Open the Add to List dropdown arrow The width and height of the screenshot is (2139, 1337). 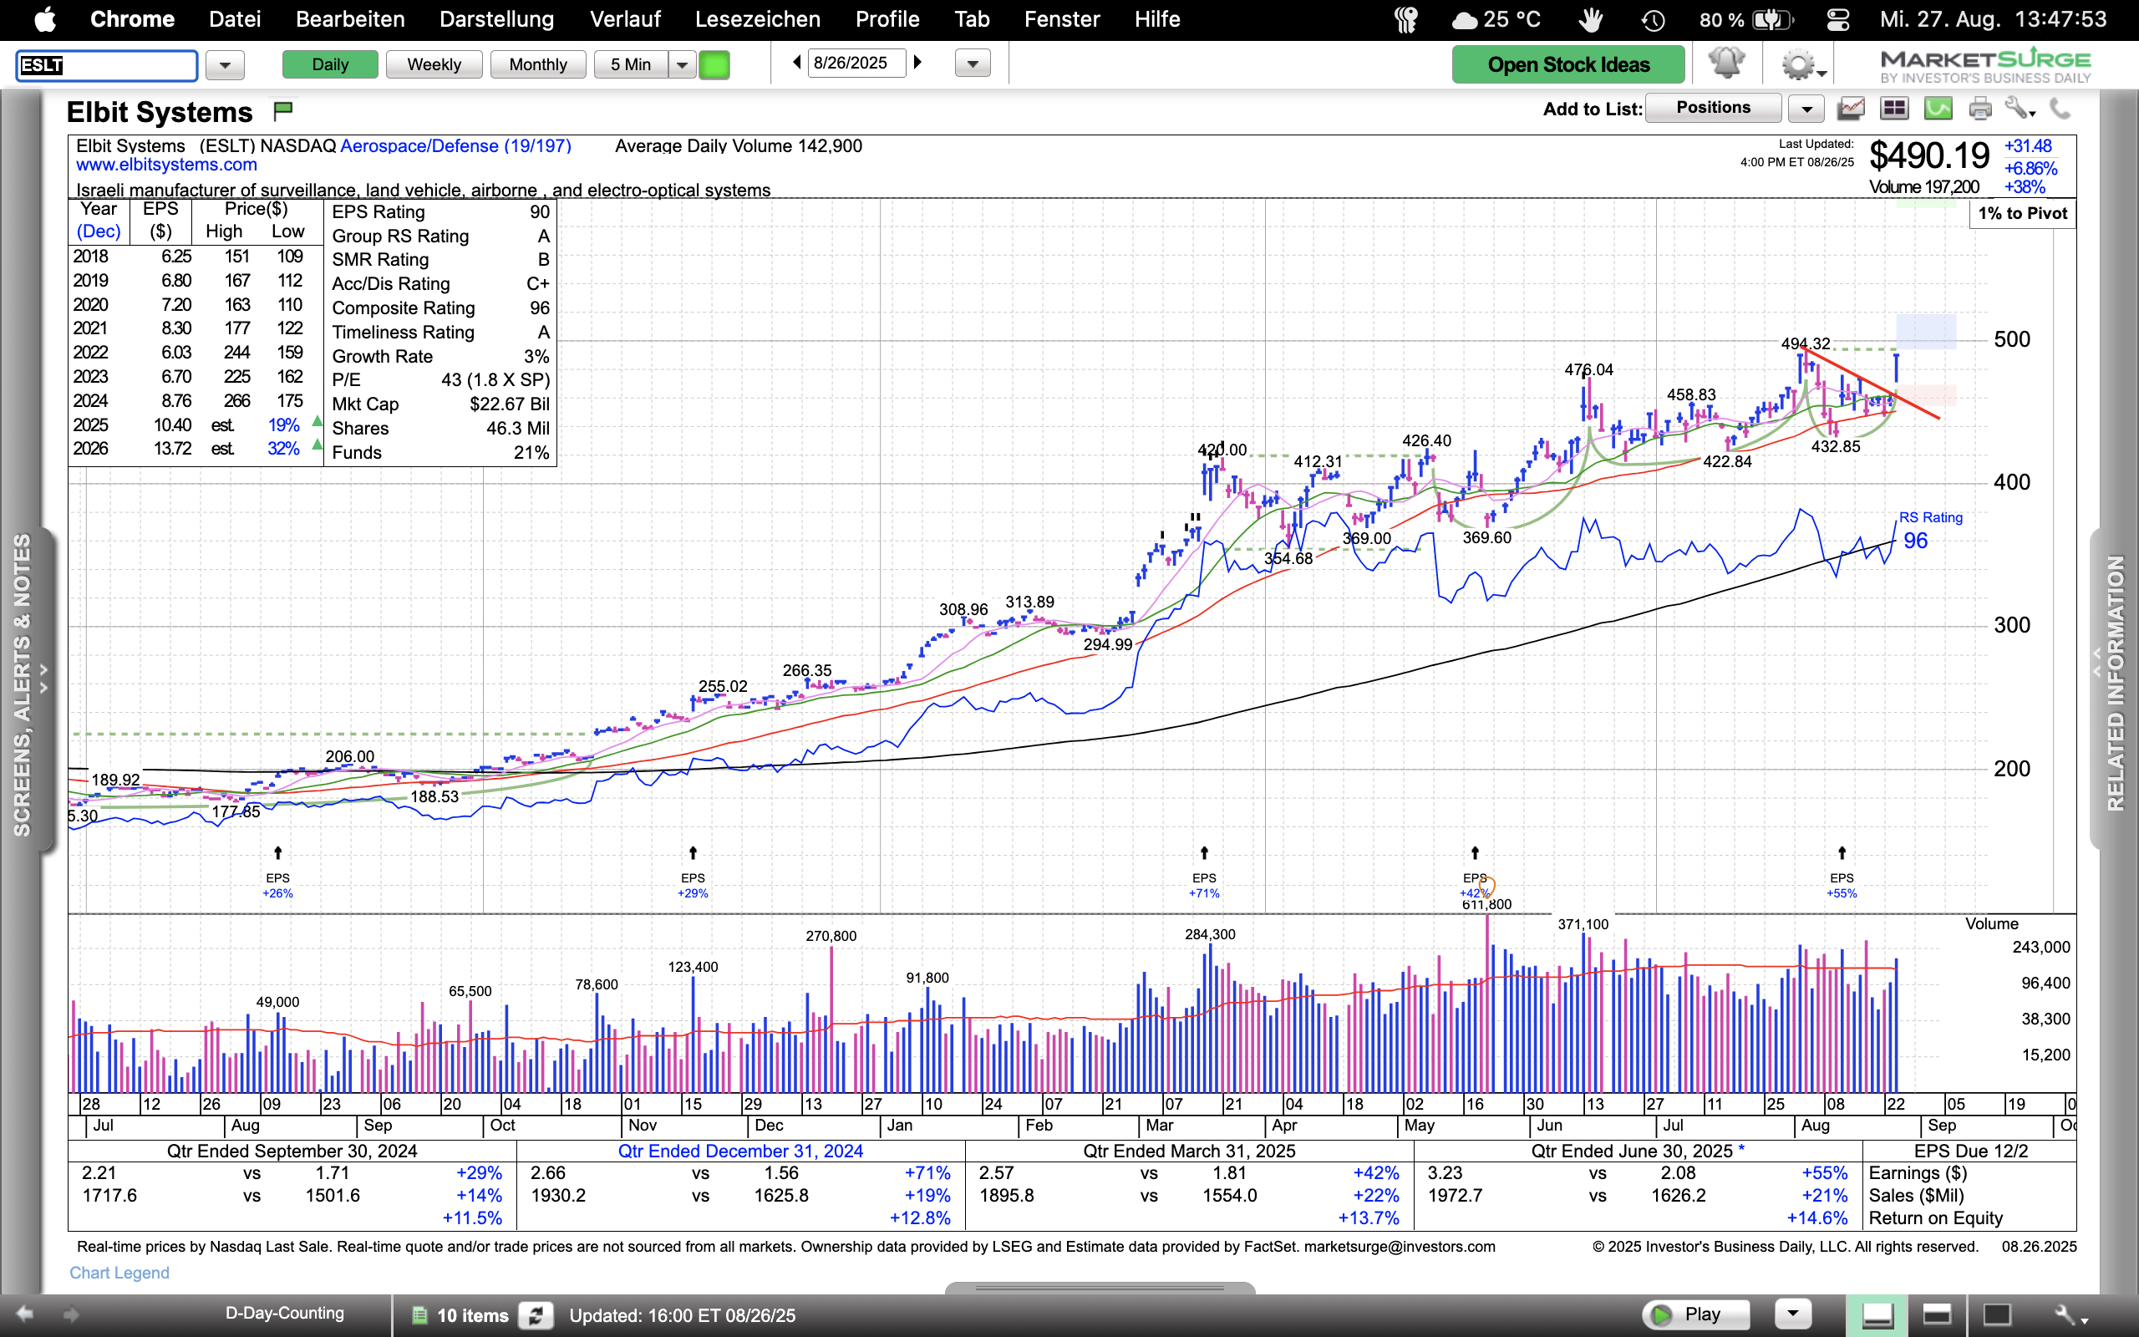(x=1806, y=109)
